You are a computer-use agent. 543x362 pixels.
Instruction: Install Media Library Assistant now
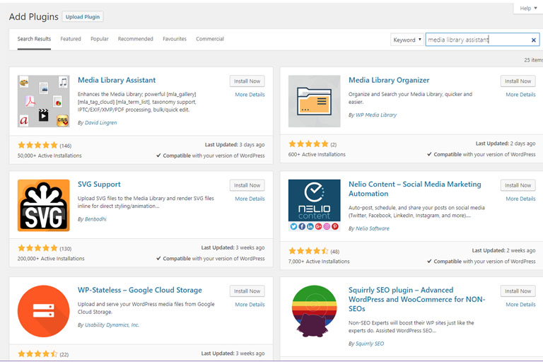coord(247,81)
